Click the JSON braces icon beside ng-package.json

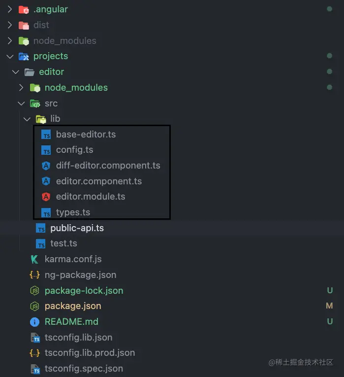click(x=34, y=275)
